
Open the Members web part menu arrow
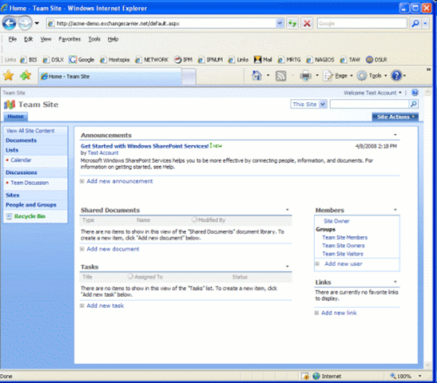(395, 210)
